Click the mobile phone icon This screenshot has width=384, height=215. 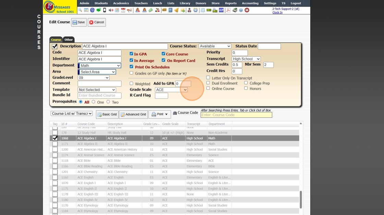point(104,10)
